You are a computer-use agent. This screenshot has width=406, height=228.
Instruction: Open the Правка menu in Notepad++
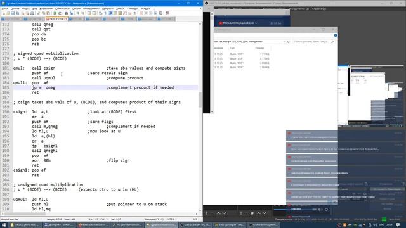15,8
